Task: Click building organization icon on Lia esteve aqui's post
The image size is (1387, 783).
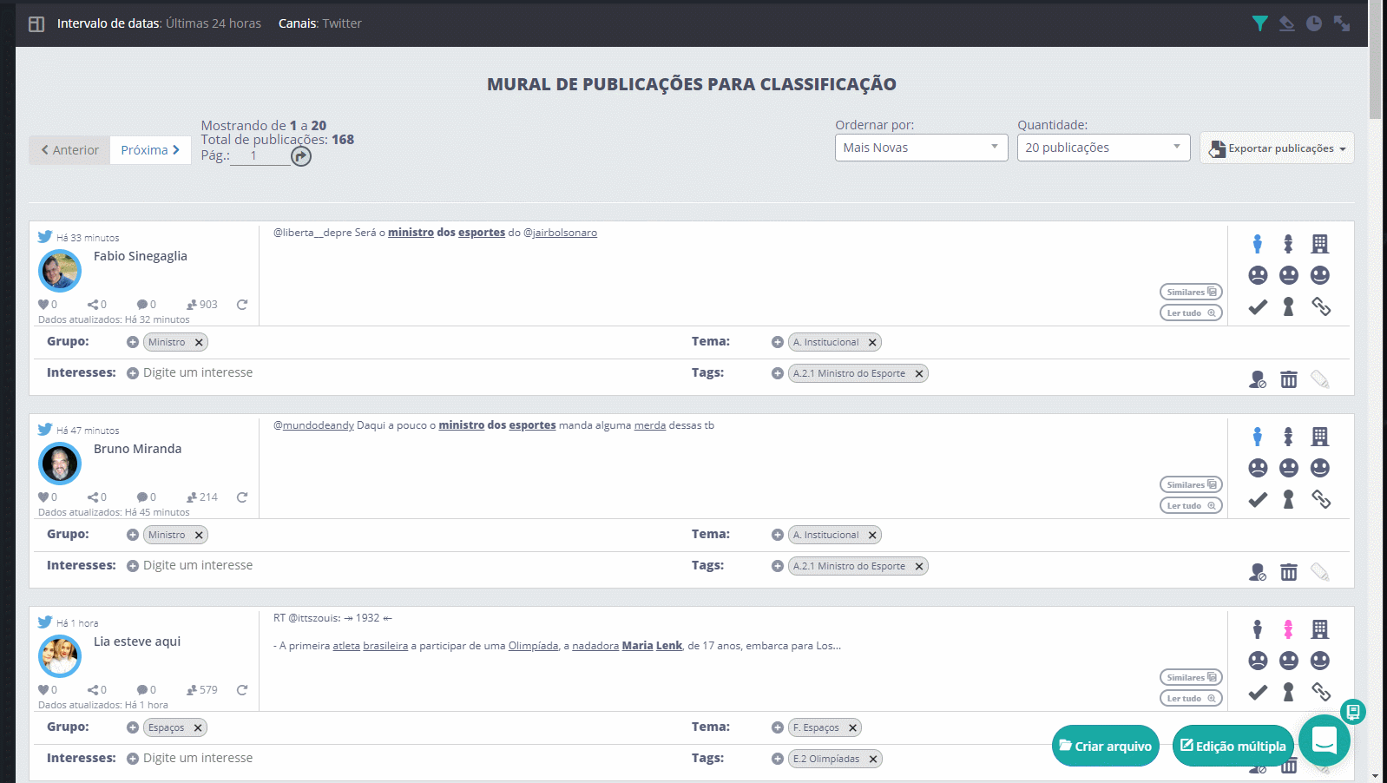Action: (1320, 629)
